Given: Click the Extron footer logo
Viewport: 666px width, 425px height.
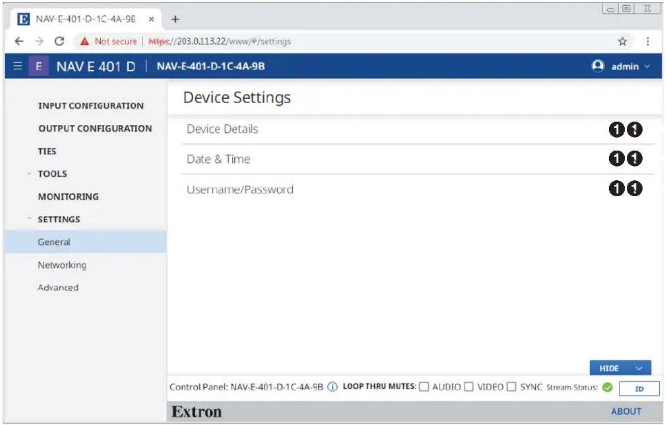Looking at the screenshot, I should [196, 412].
